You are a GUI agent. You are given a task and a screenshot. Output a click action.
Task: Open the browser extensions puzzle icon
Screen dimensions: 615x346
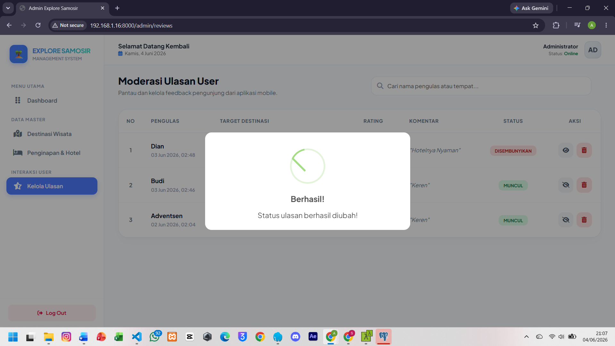click(x=556, y=25)
